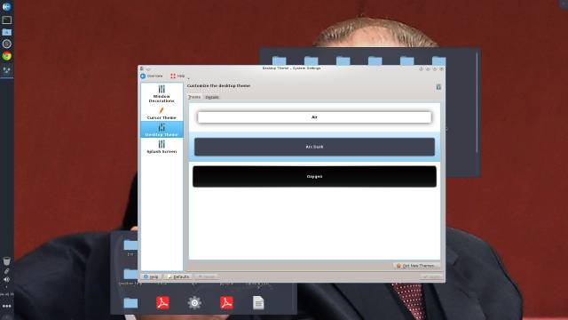Open the trash icon in the side panel

pyautogui.click(x=6, y=260)
